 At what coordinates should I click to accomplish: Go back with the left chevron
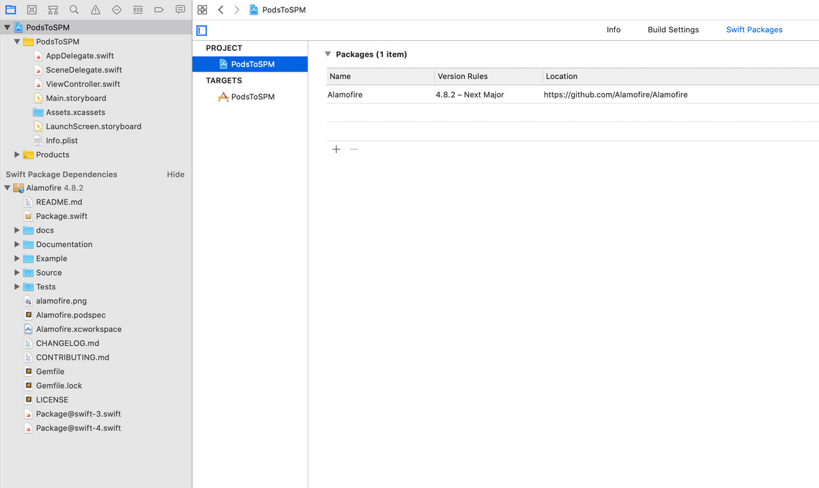pyautogui.click(x=221, y=9)
